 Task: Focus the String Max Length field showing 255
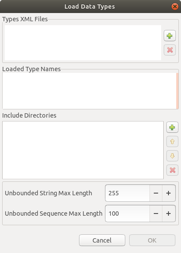coord(127,193)
